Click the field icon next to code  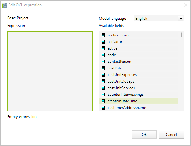pos(103,55)
